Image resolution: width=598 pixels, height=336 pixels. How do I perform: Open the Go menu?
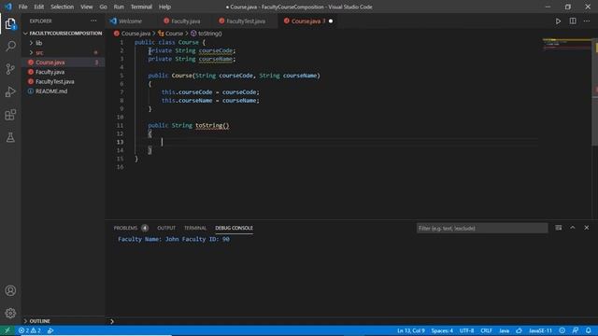coord(103,7)
